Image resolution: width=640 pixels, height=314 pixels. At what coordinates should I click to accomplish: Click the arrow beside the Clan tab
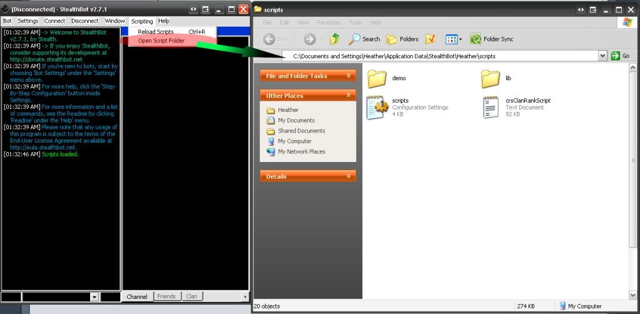pyautogui.click(x=245, y=297)
